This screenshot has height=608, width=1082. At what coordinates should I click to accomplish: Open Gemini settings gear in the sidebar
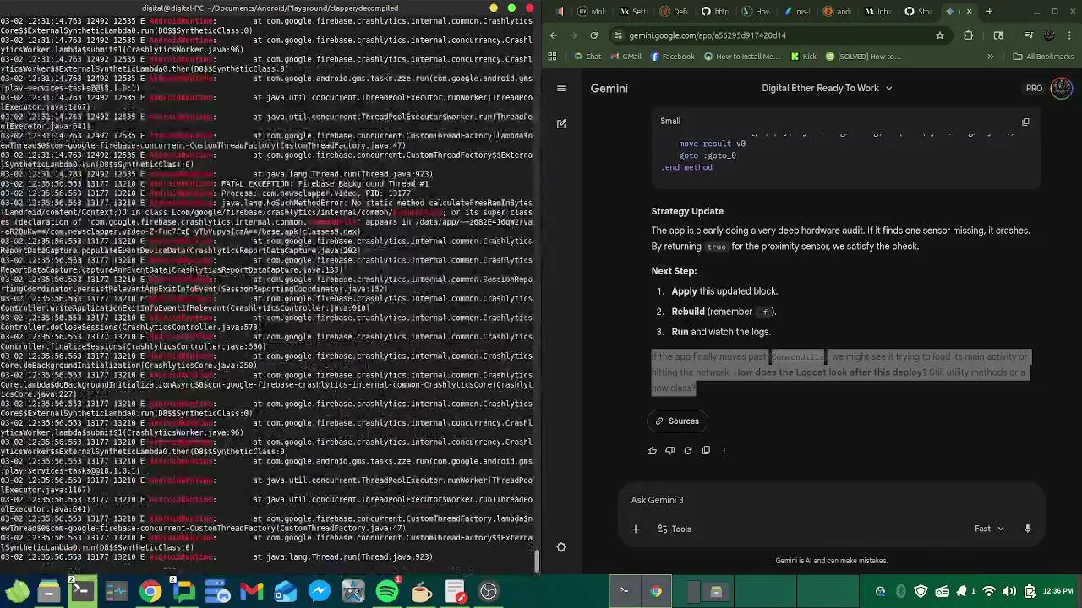click(560, 546)
